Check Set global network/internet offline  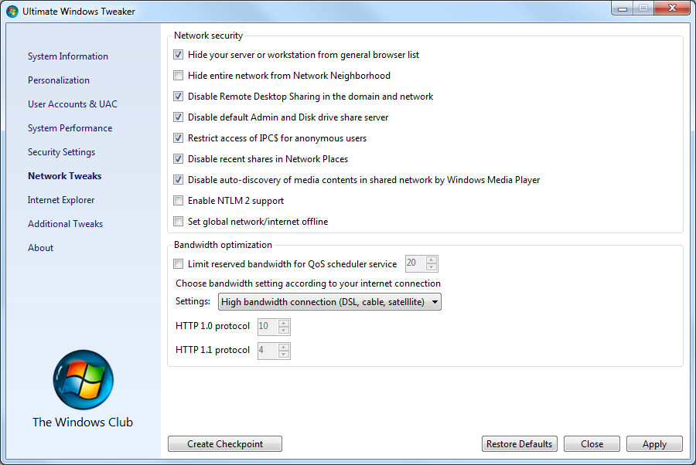click(x=178, y=221)
